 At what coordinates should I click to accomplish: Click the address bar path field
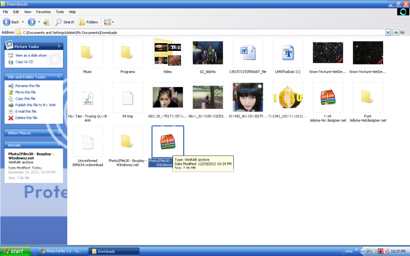(201, 33)
